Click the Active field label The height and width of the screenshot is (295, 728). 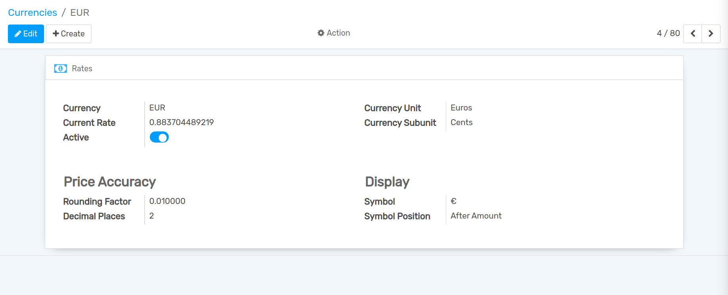[76, 137]
